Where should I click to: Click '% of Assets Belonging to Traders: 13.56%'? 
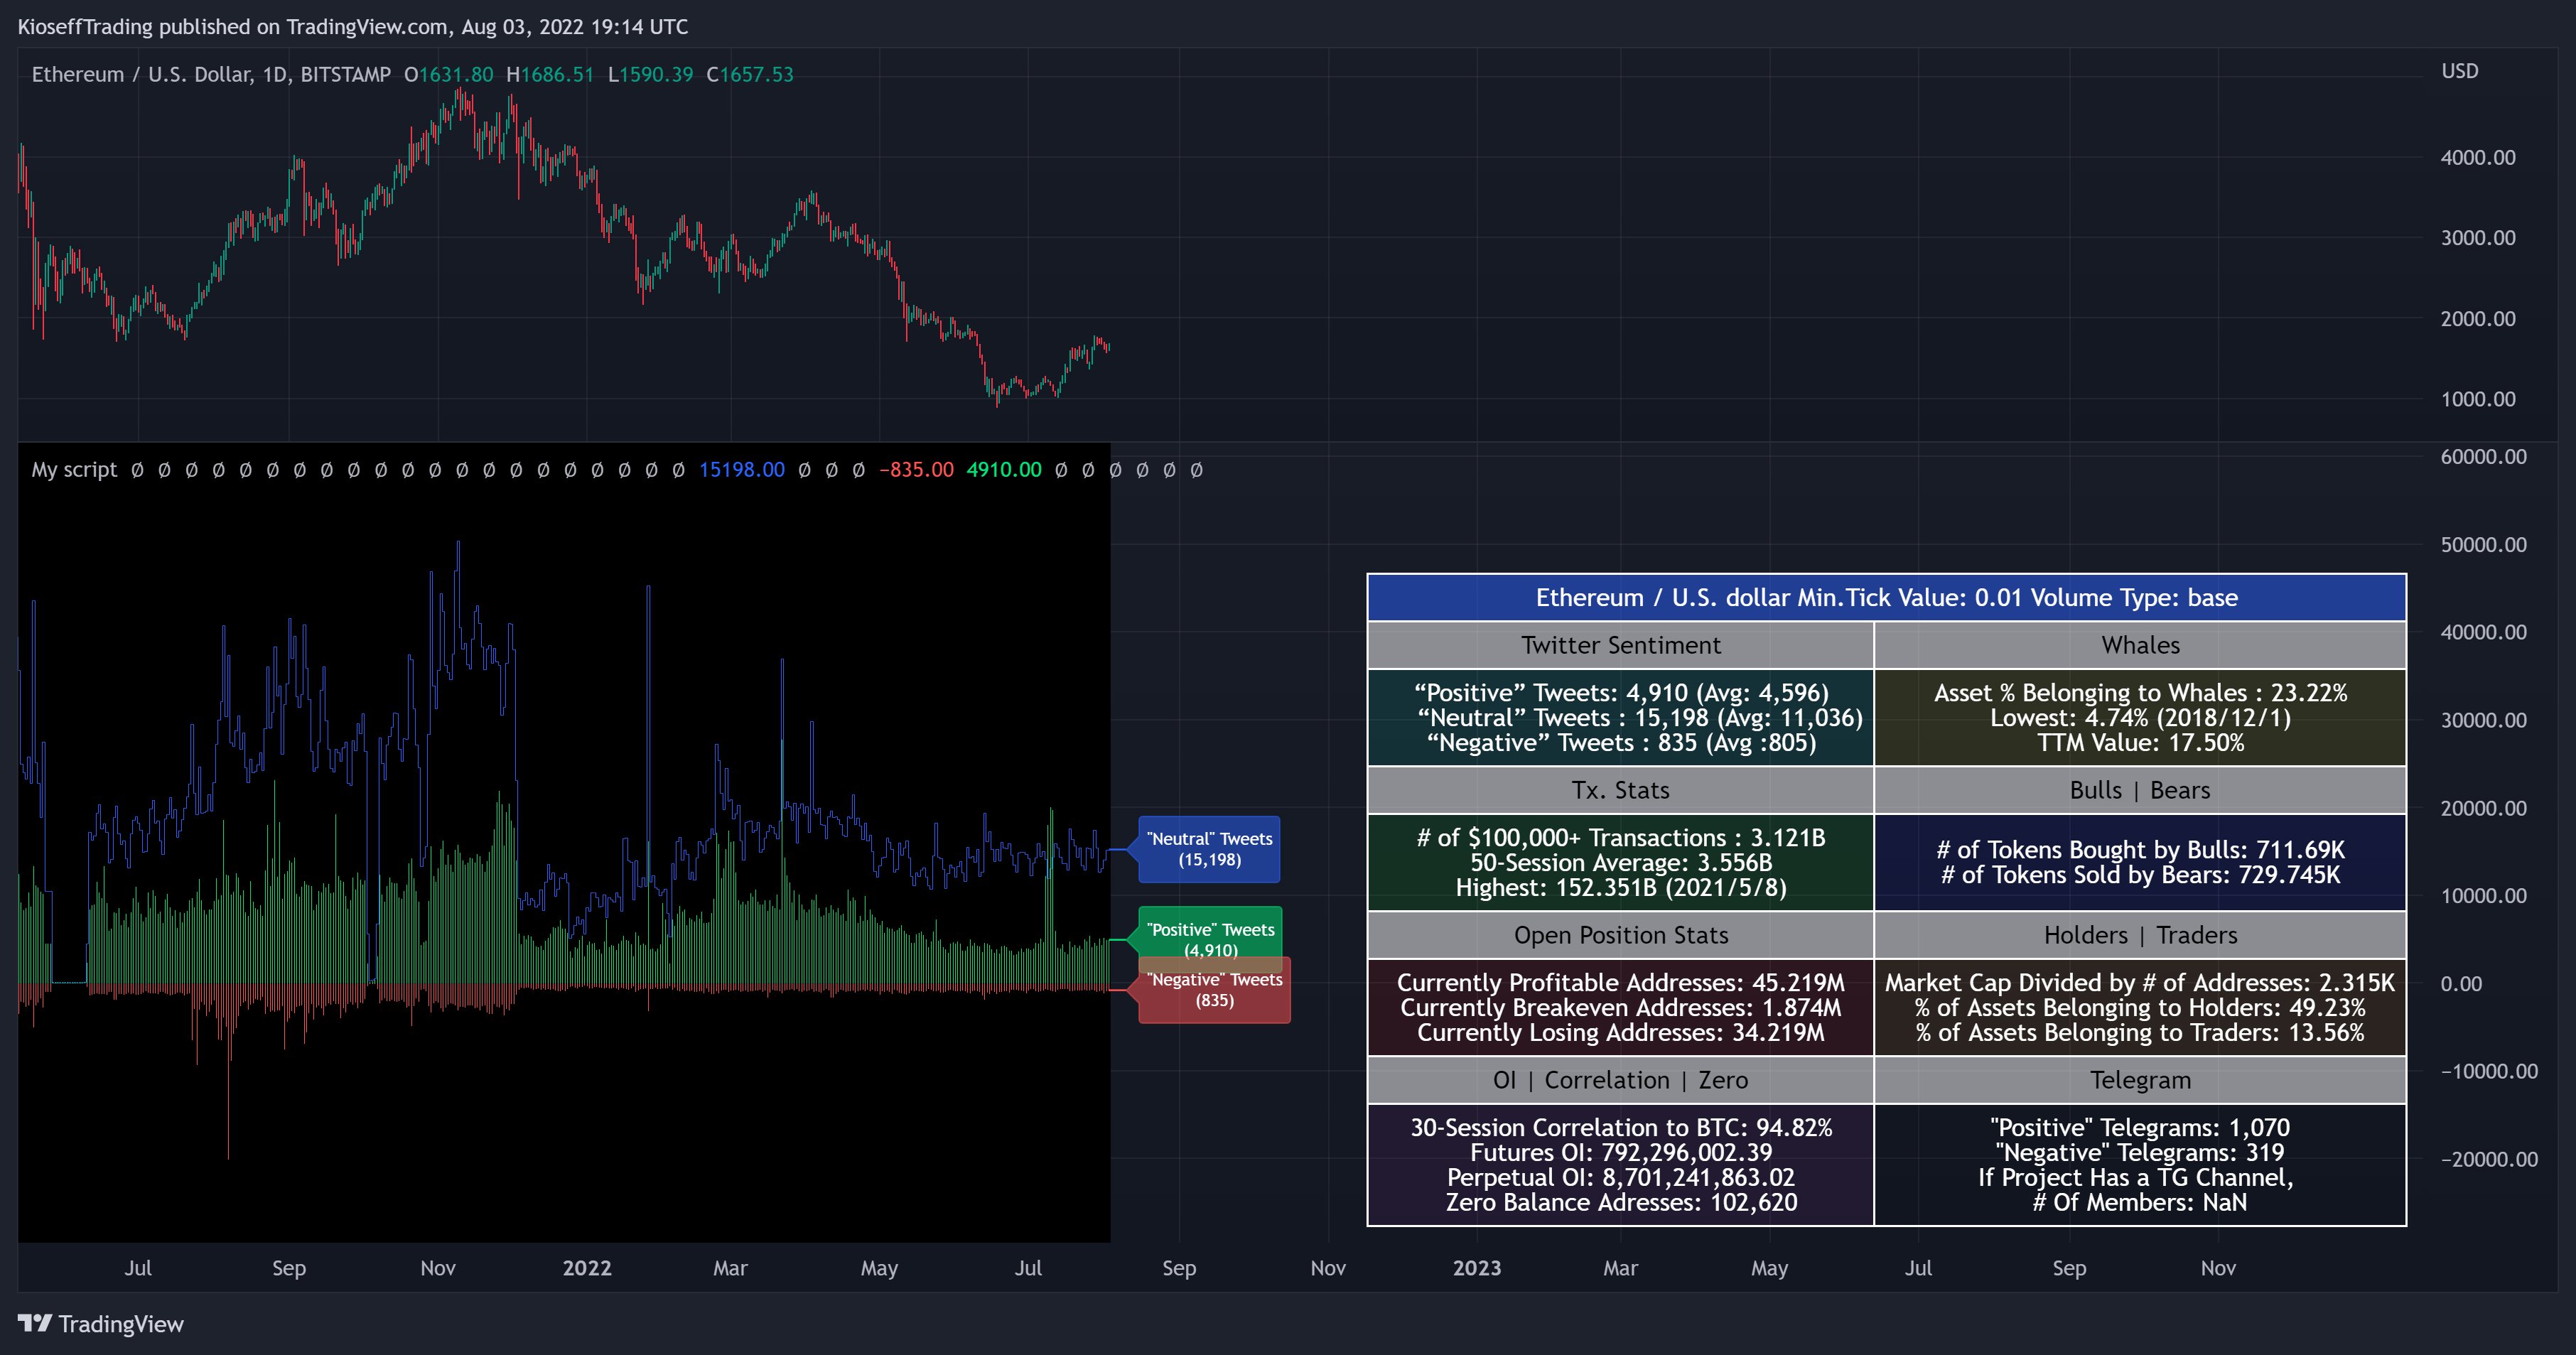point(2140,1033)
